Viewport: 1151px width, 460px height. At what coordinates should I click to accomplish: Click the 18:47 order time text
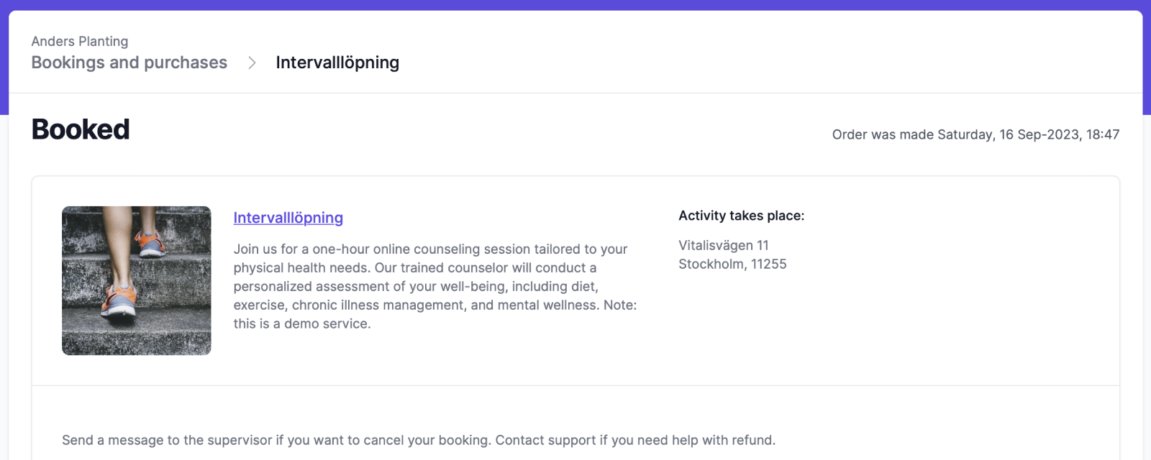point(1103,134)
